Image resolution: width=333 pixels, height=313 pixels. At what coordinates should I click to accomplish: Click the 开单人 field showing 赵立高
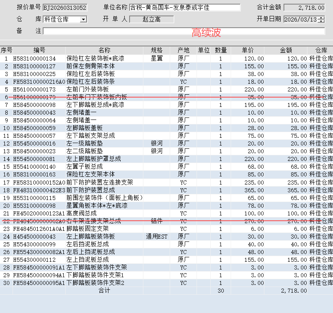point(151,20)
